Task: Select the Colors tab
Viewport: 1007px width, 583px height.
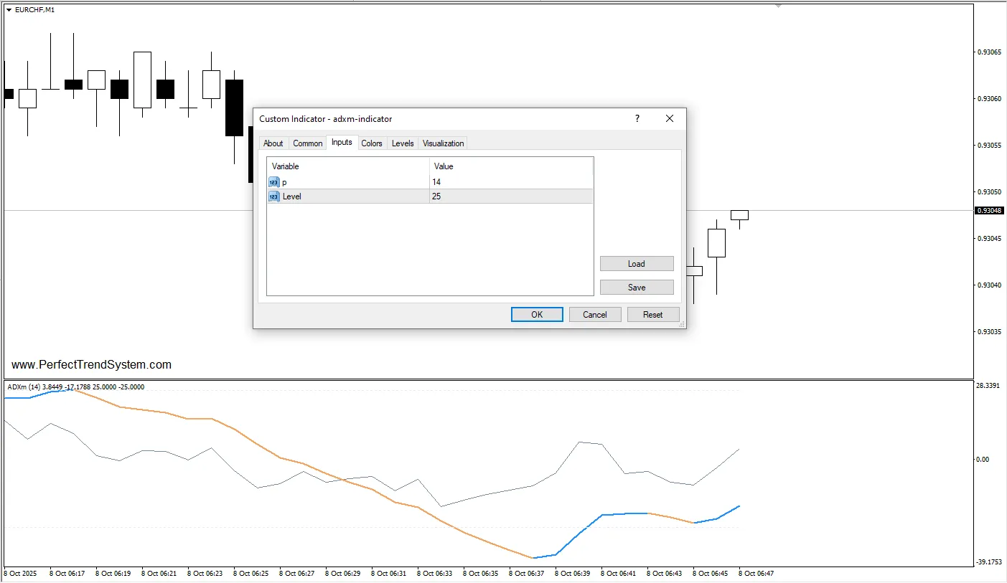Action: pyautogui.click(x=372, y=143)
